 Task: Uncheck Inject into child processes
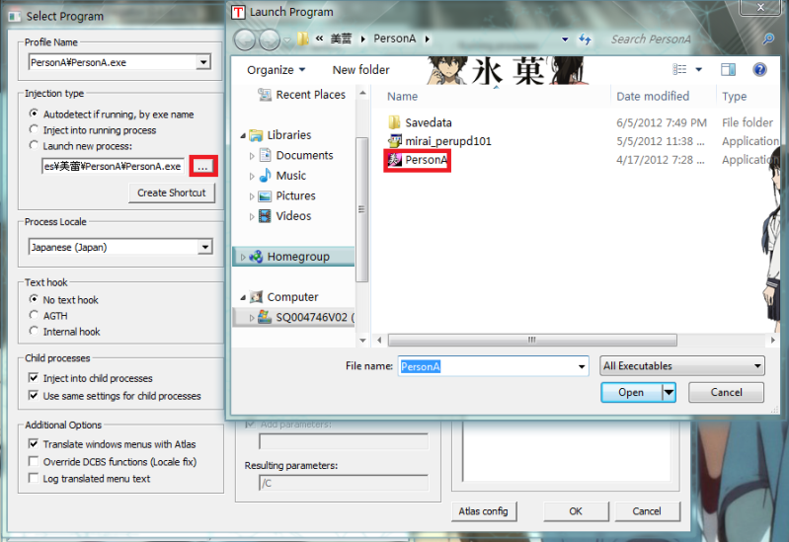tap(35, 378)
